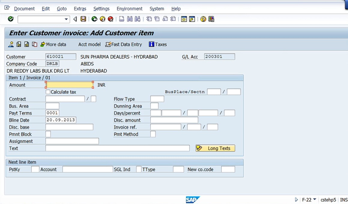Click into the Disc. base field
The image size is (348, 204).
coord(69,127)
